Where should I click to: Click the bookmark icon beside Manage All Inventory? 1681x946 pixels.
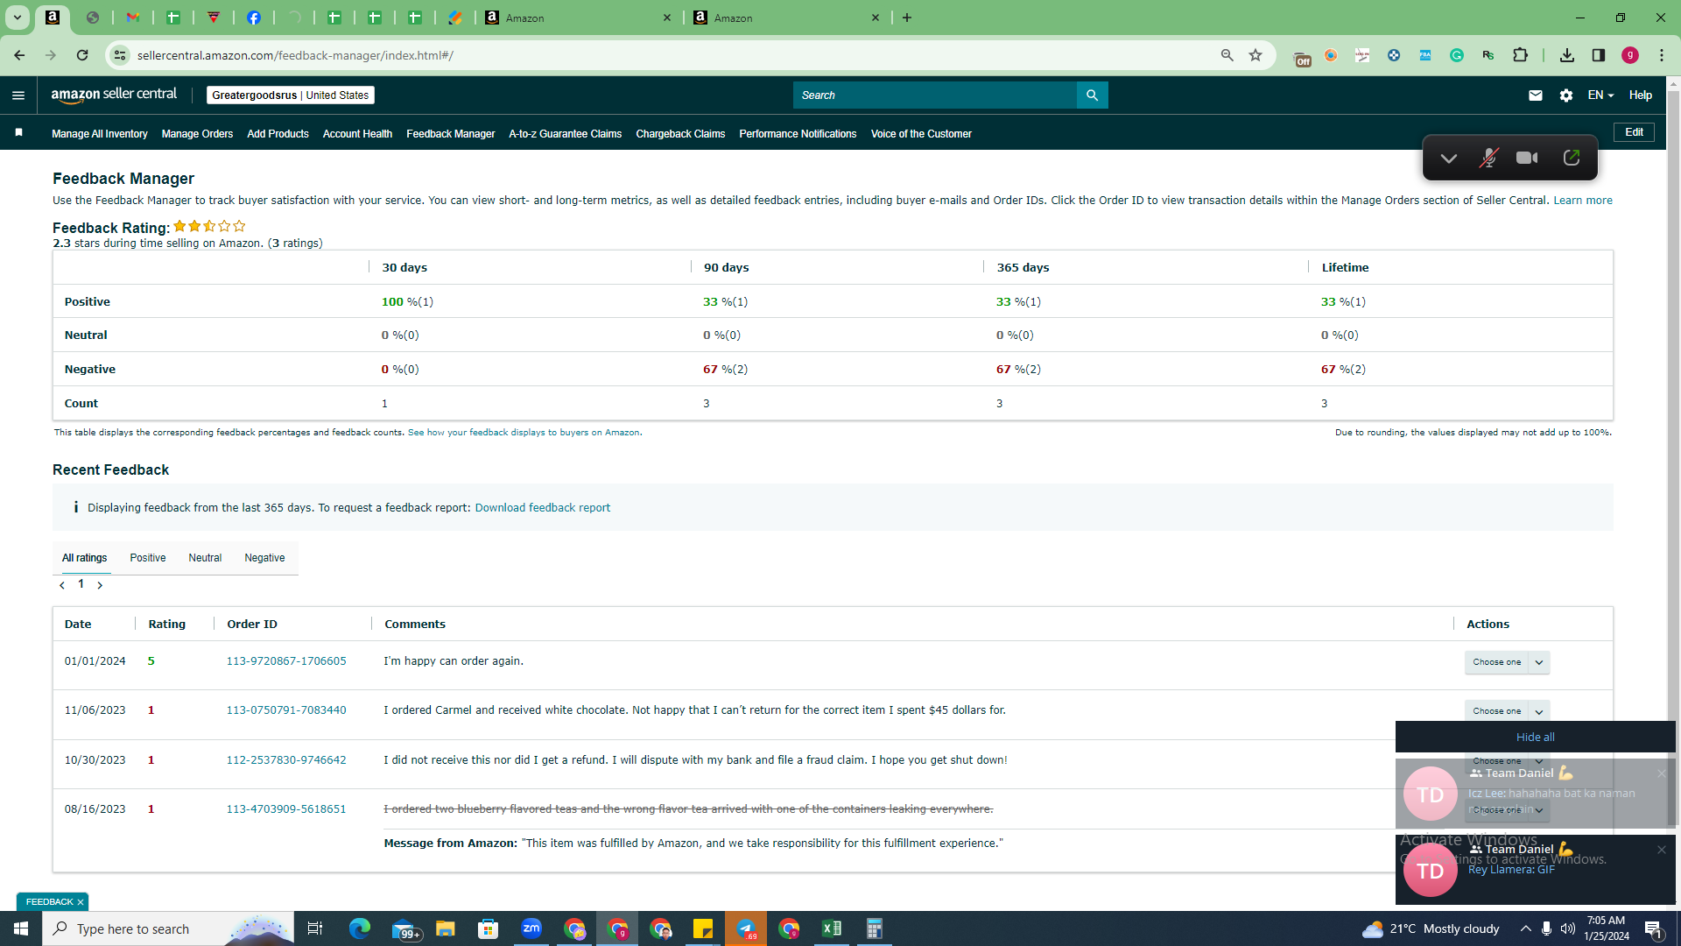point(19,132)
